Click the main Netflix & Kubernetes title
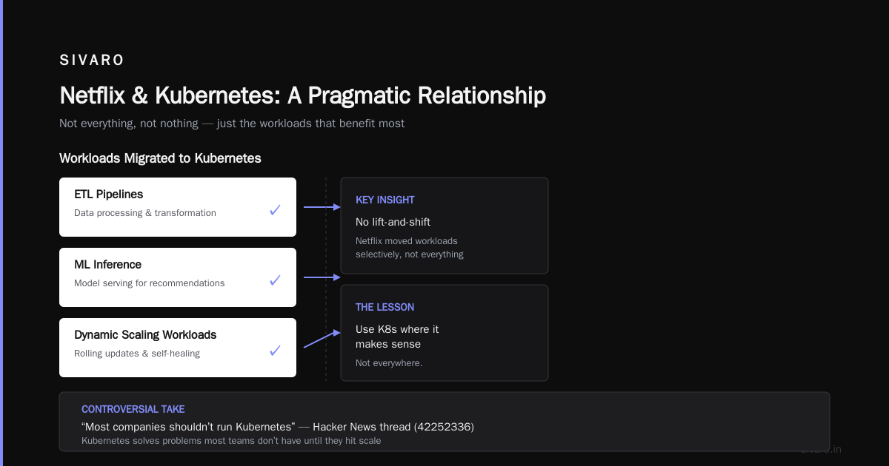The image size is (889, 466). point(303,95)
